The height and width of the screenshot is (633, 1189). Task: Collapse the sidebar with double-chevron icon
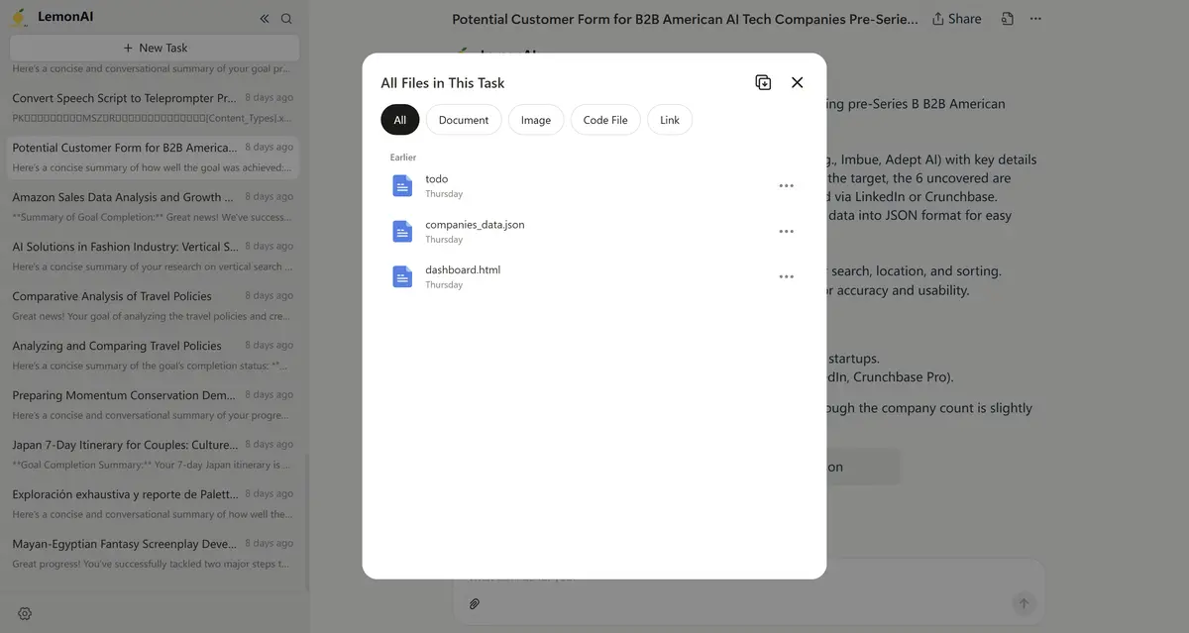pos(265,19)
